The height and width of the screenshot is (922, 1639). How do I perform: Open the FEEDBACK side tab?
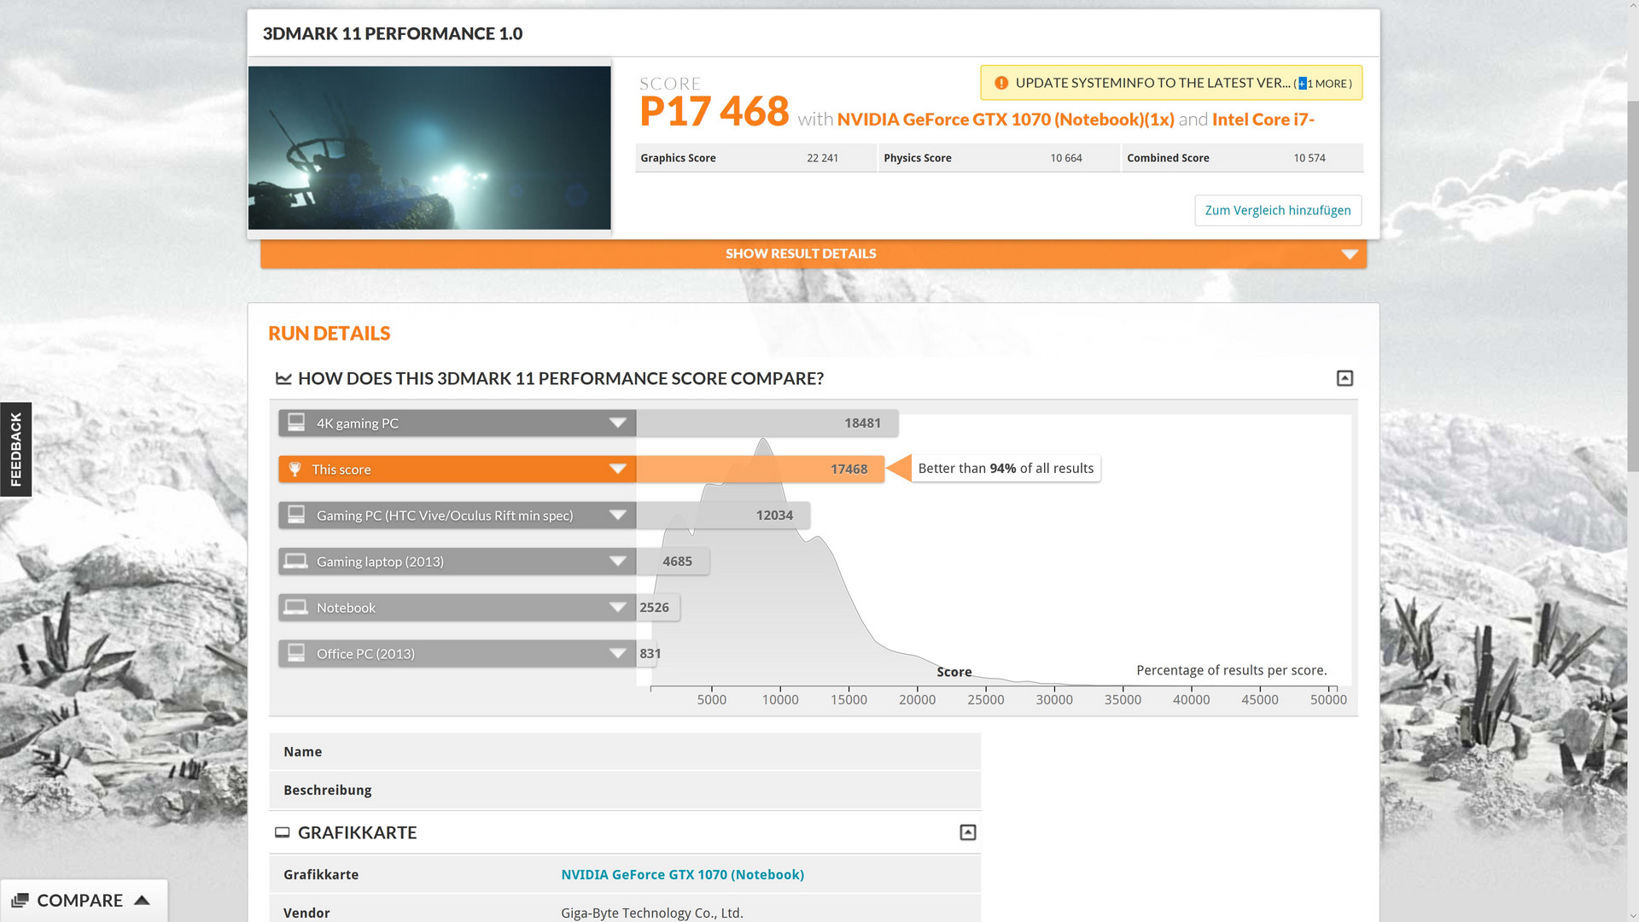coord(15,449)
